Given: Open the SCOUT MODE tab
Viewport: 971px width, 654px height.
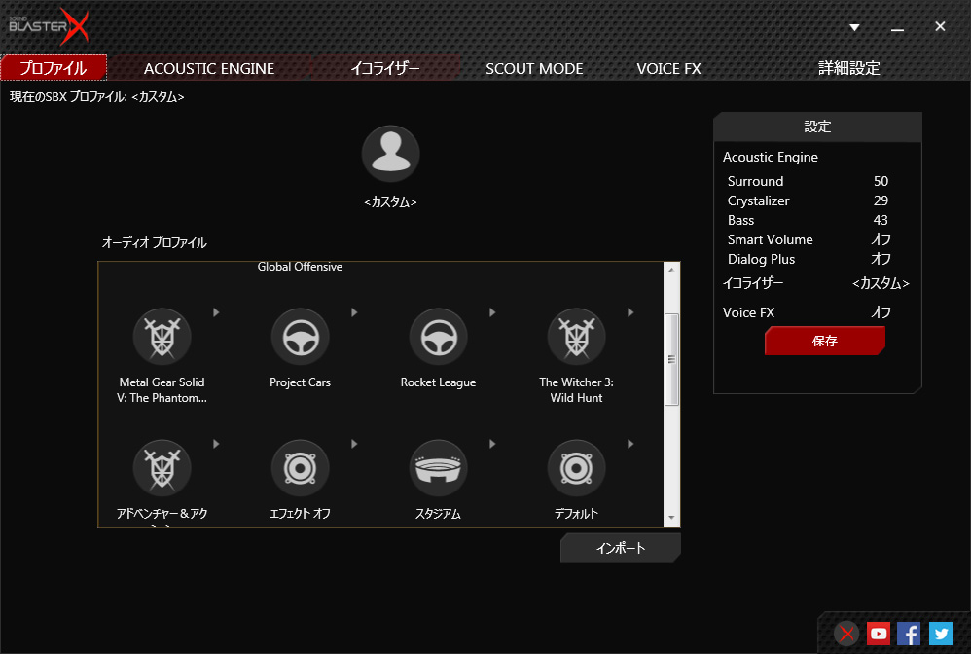Looking at the screenshot, I should [x=534, y=68].
